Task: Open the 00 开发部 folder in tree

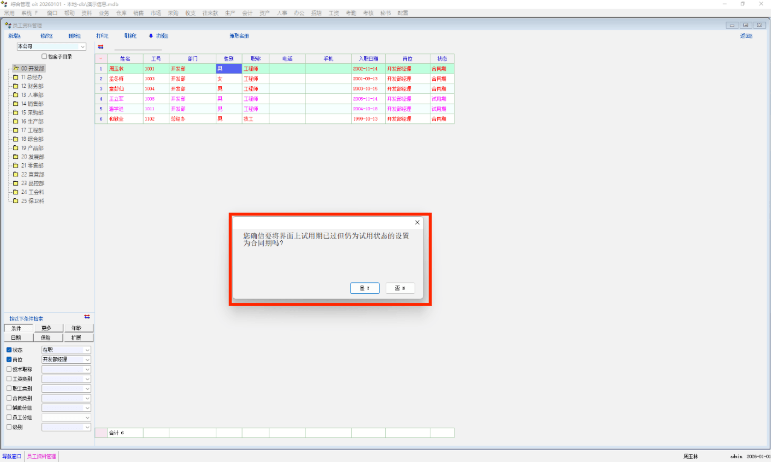Action: tap(16, 68)
